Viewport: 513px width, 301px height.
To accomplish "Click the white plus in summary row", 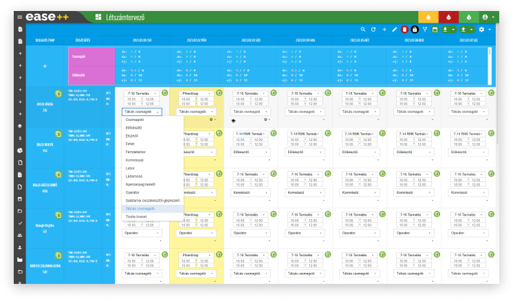I will tap(45, 66).
